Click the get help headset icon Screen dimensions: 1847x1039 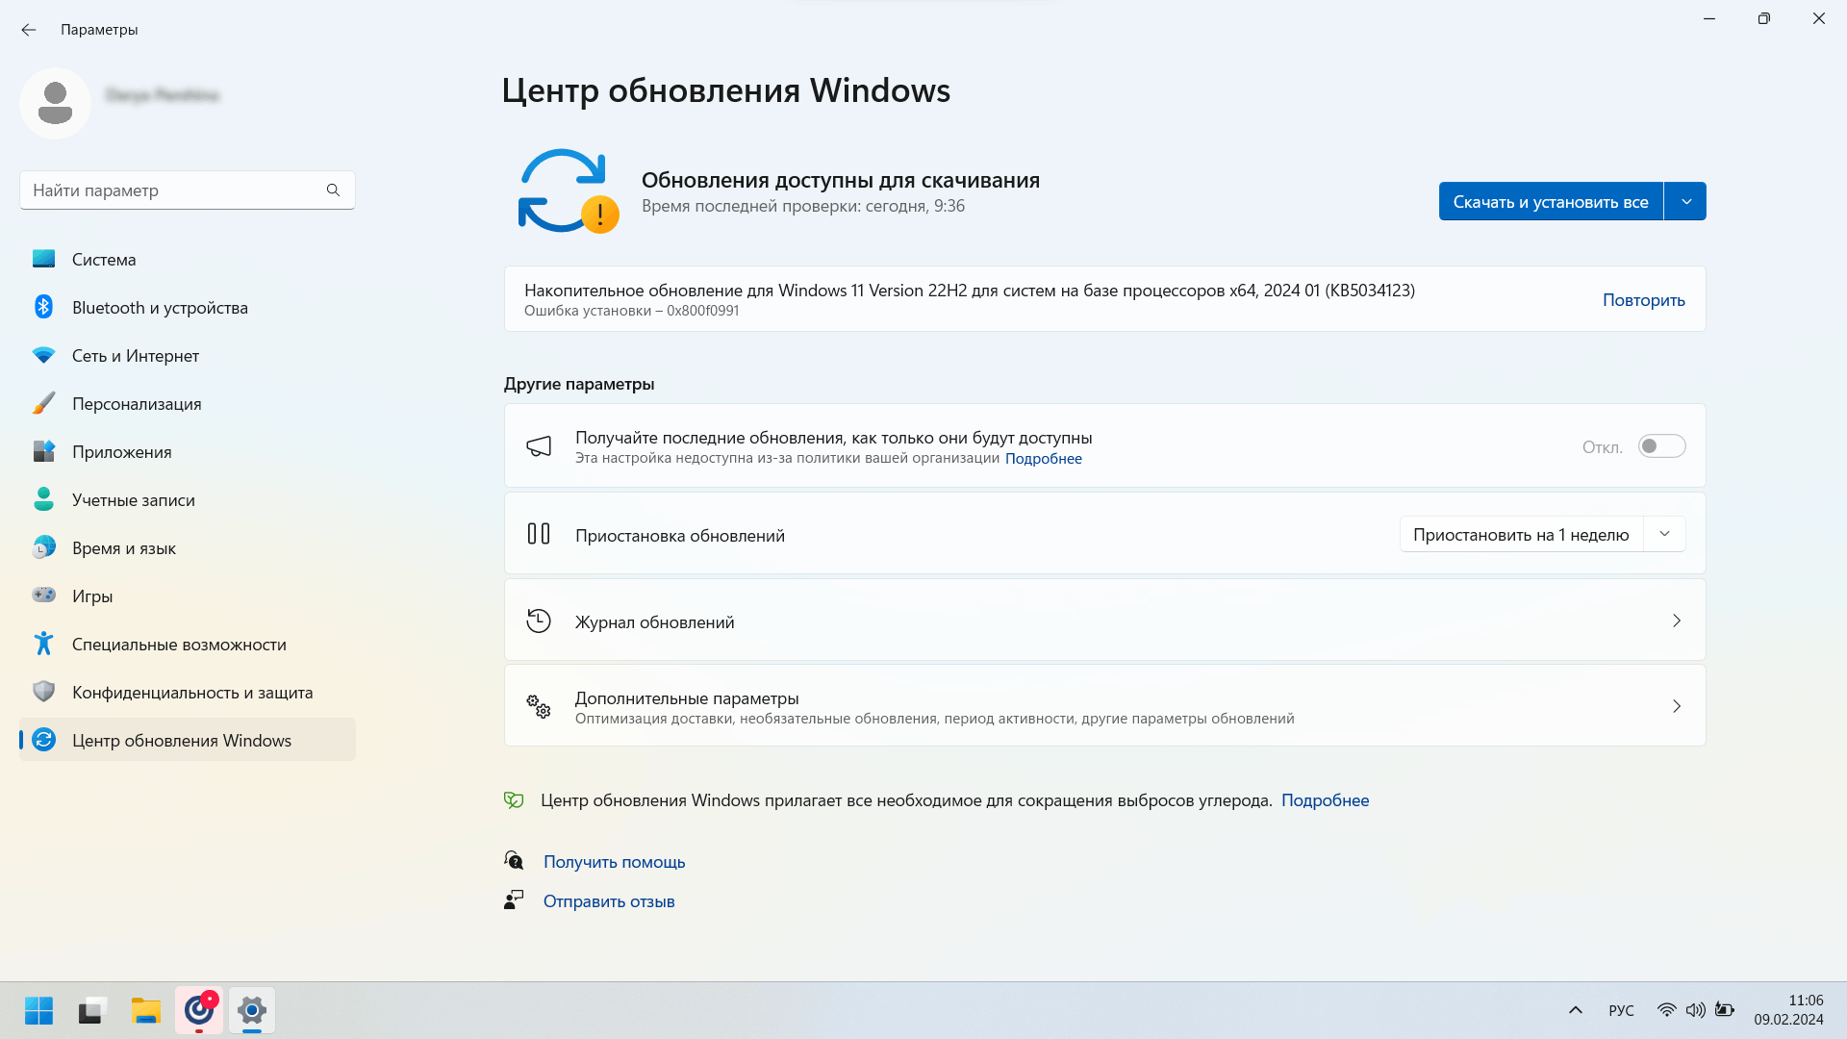(514, 860)
